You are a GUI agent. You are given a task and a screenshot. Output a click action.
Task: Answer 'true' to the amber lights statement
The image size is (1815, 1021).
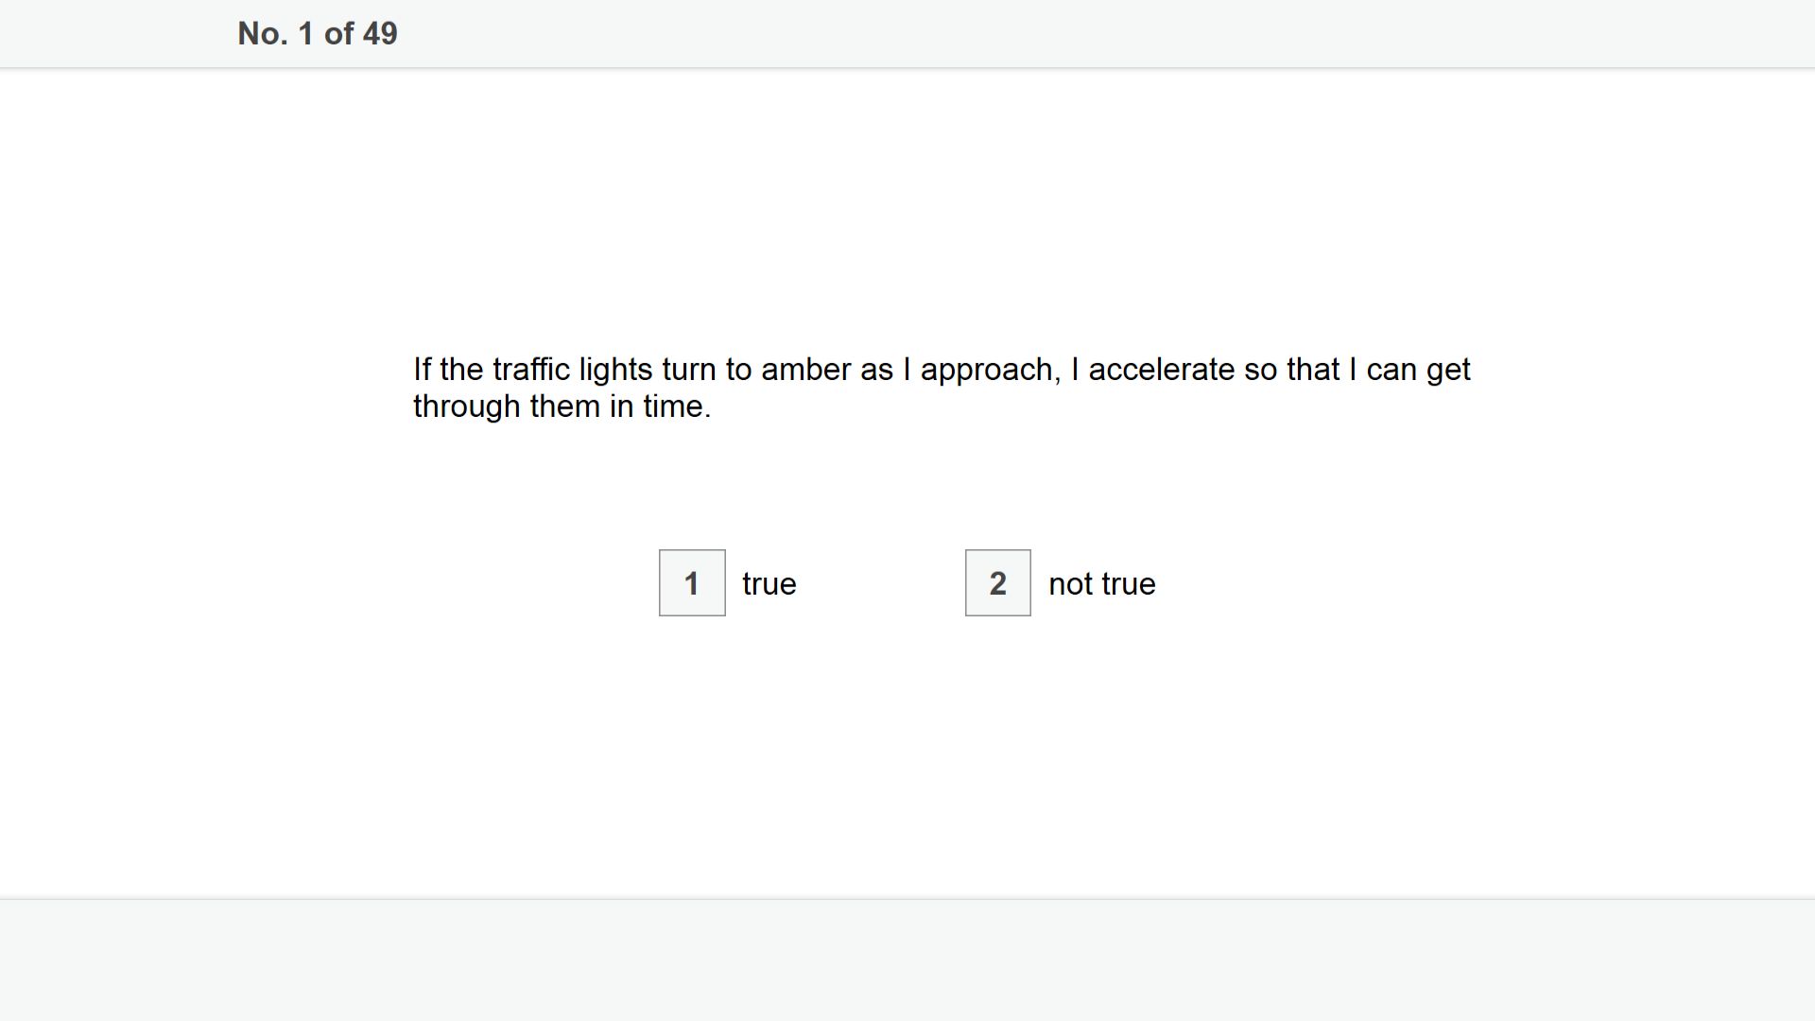692,583
